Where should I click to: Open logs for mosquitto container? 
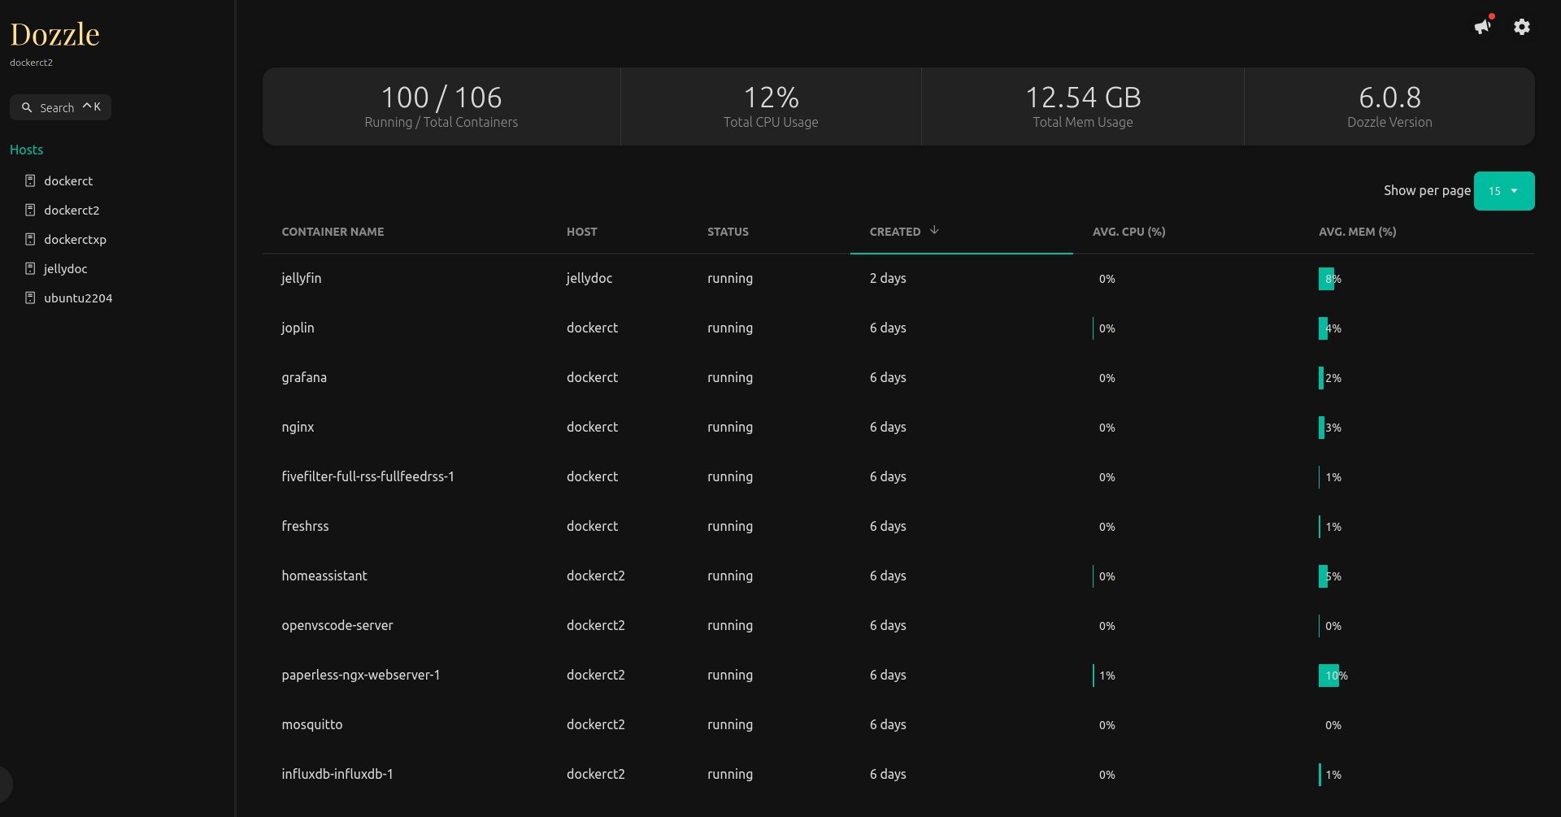[x=311, y=724]
